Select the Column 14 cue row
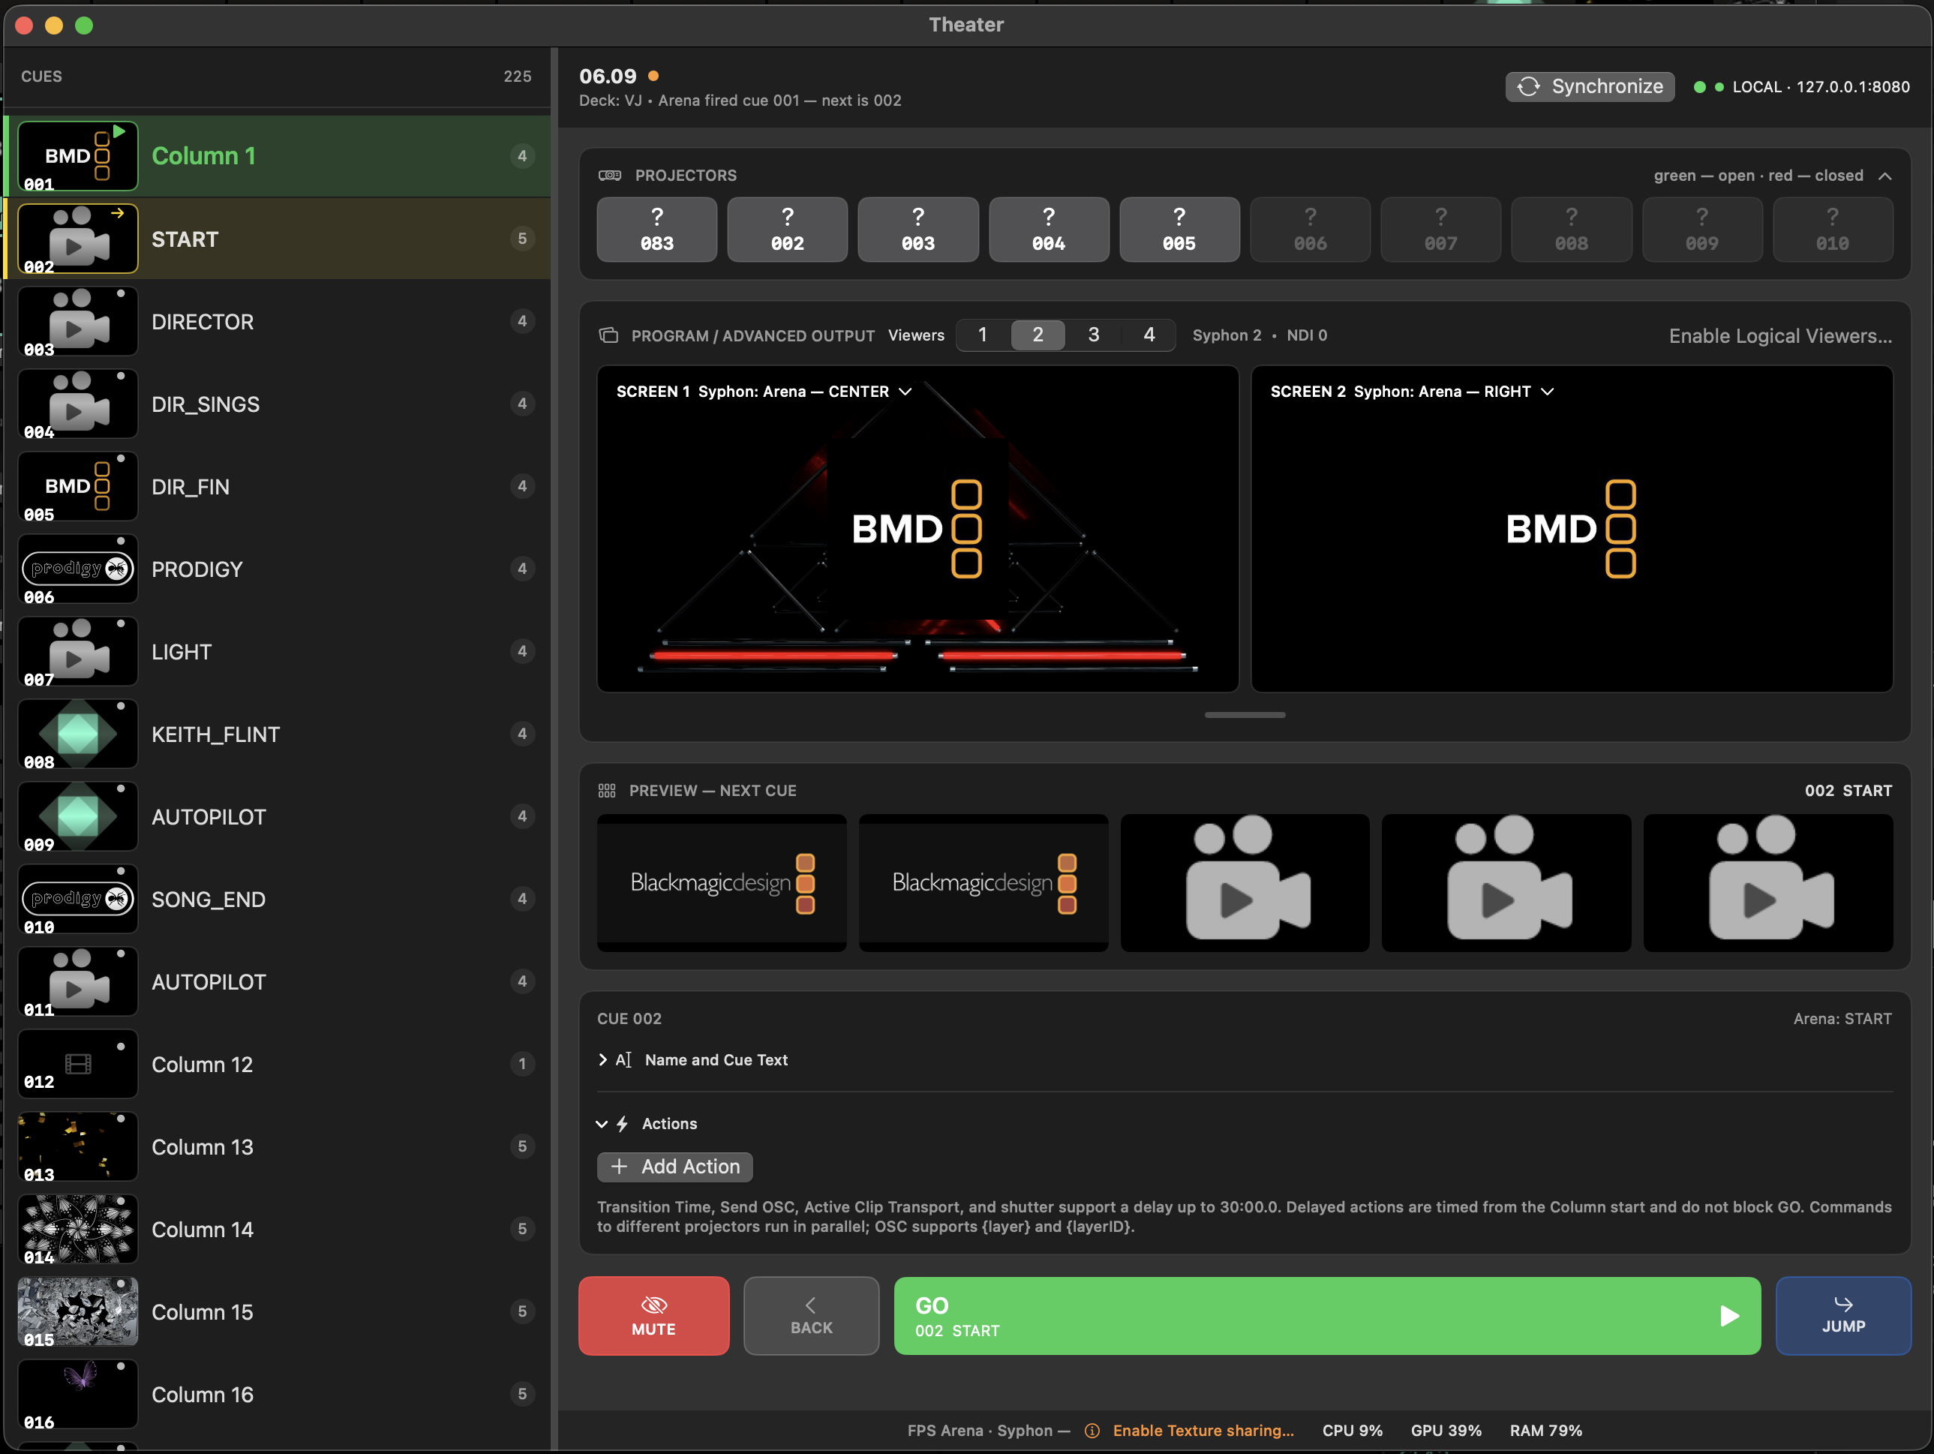The height and width of the screenshot is (1454, 1934). (x=277, y=1230)
